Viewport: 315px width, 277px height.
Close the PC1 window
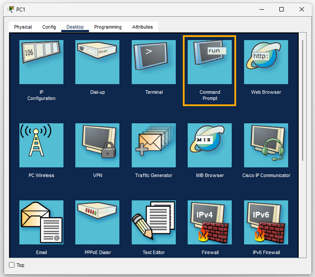point(301,9)
